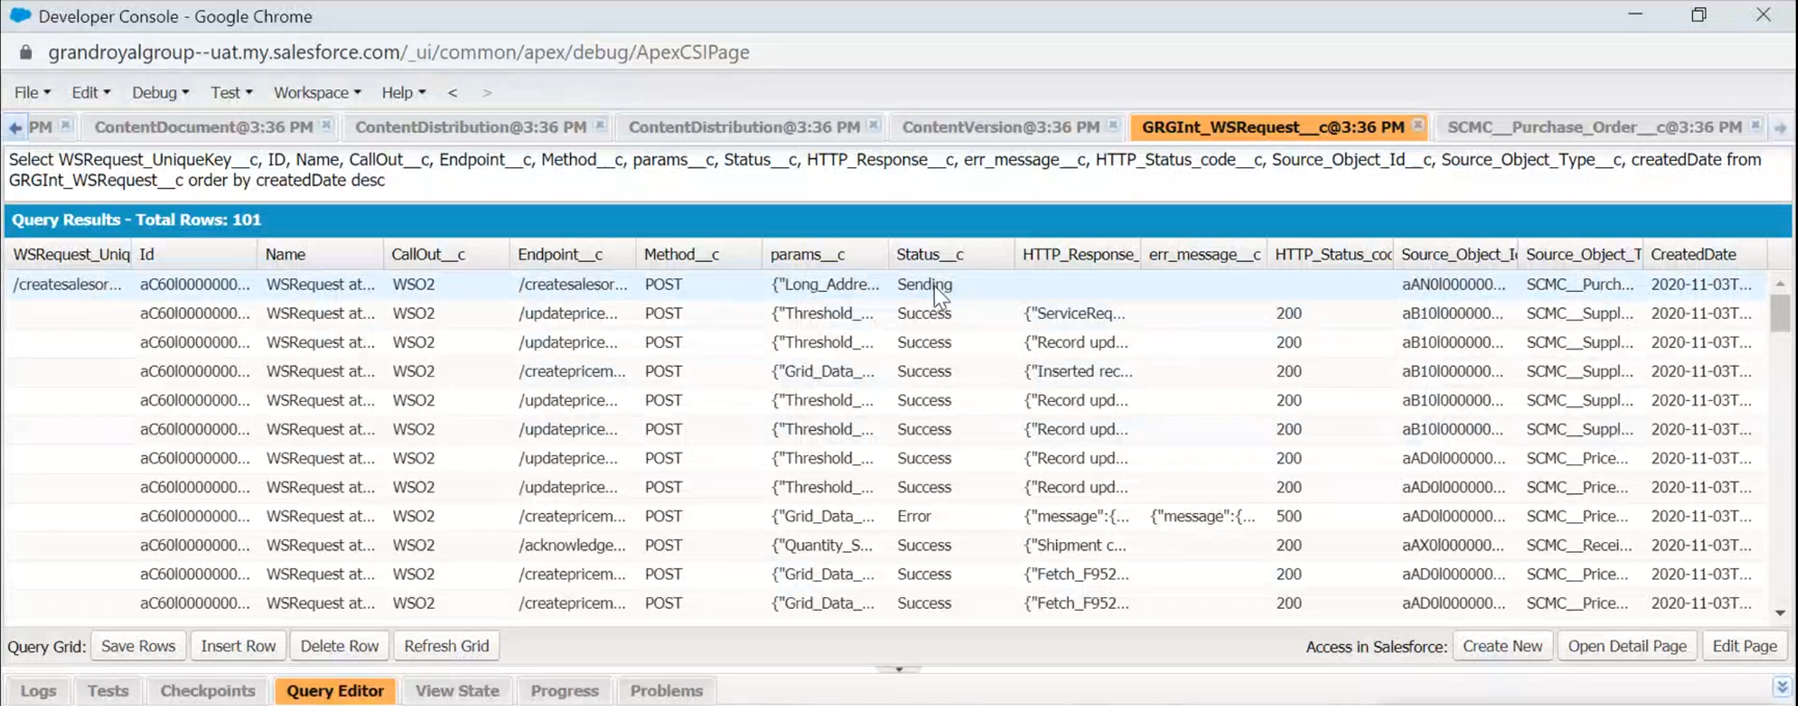Viewport: 1798px width, 706px height.
Task: Click the results scrollbar down arrow
Action: pyautogui.click(x=1781, y=613)
